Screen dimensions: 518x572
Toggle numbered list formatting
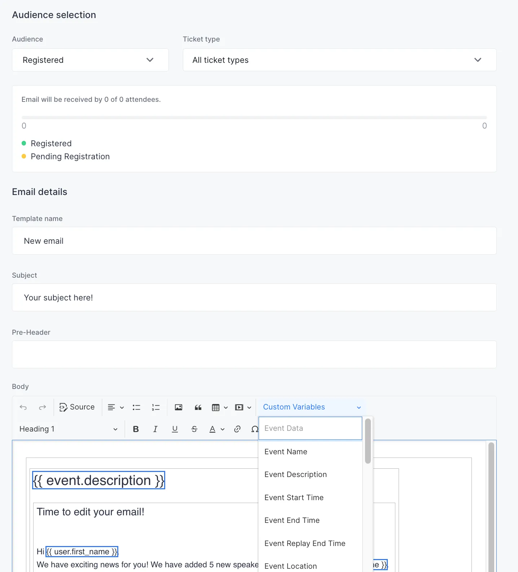pos(156,407)
